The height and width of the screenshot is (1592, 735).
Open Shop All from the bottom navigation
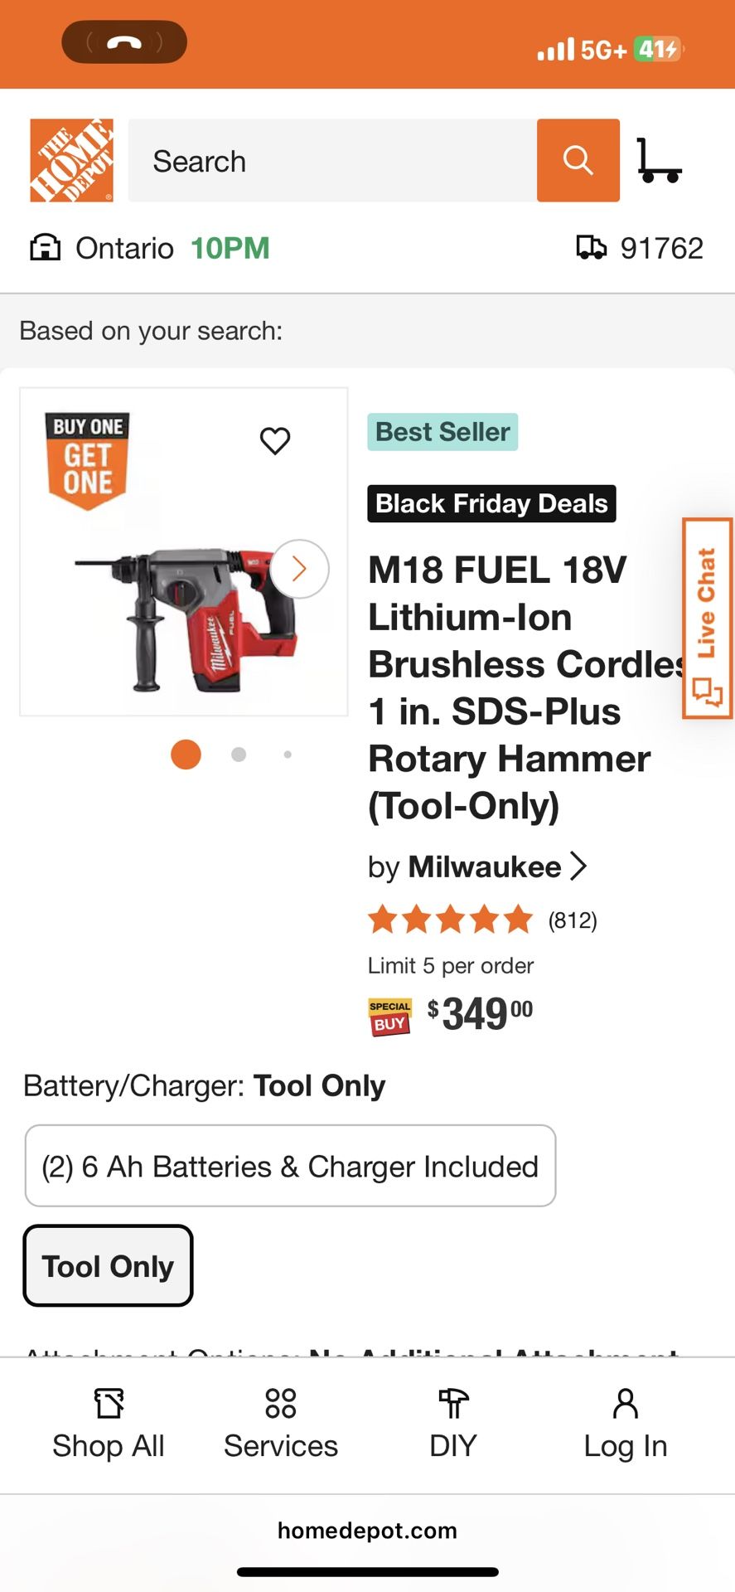coord(109,1422)
